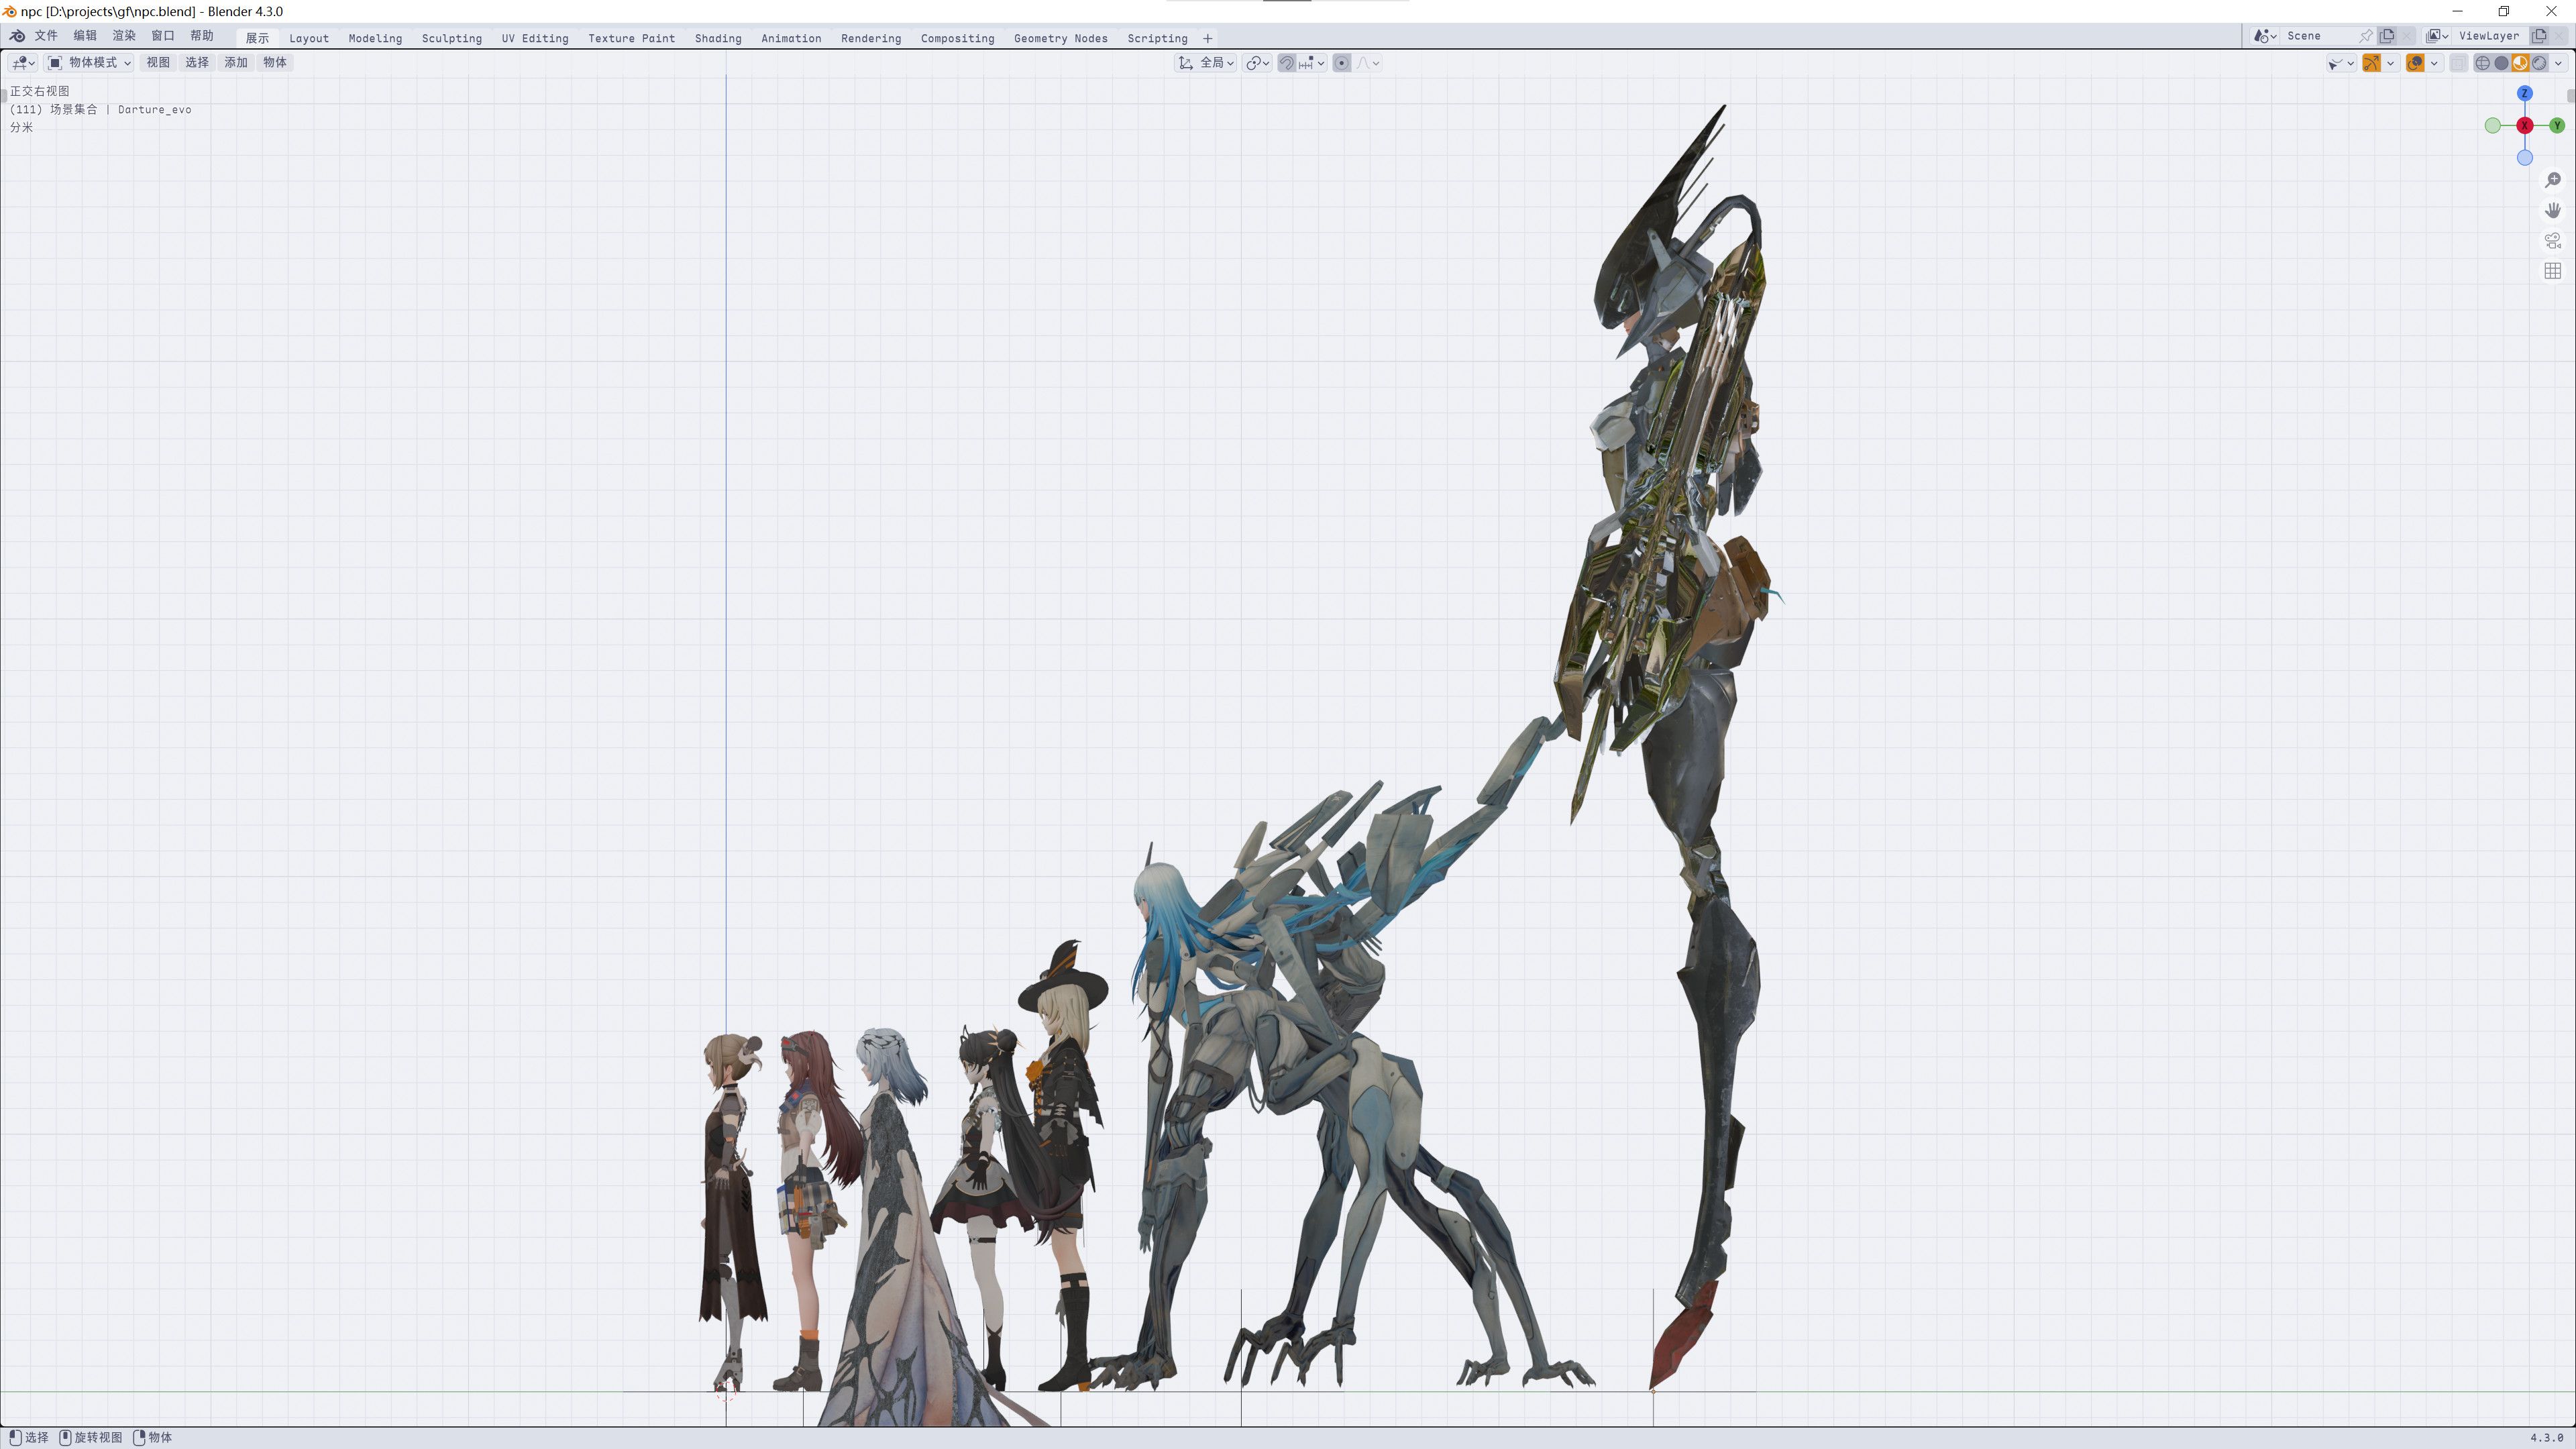Viewport: 2576px width, 1449px height.
Task: Click the pan view hand icon
Action: 2553,210
